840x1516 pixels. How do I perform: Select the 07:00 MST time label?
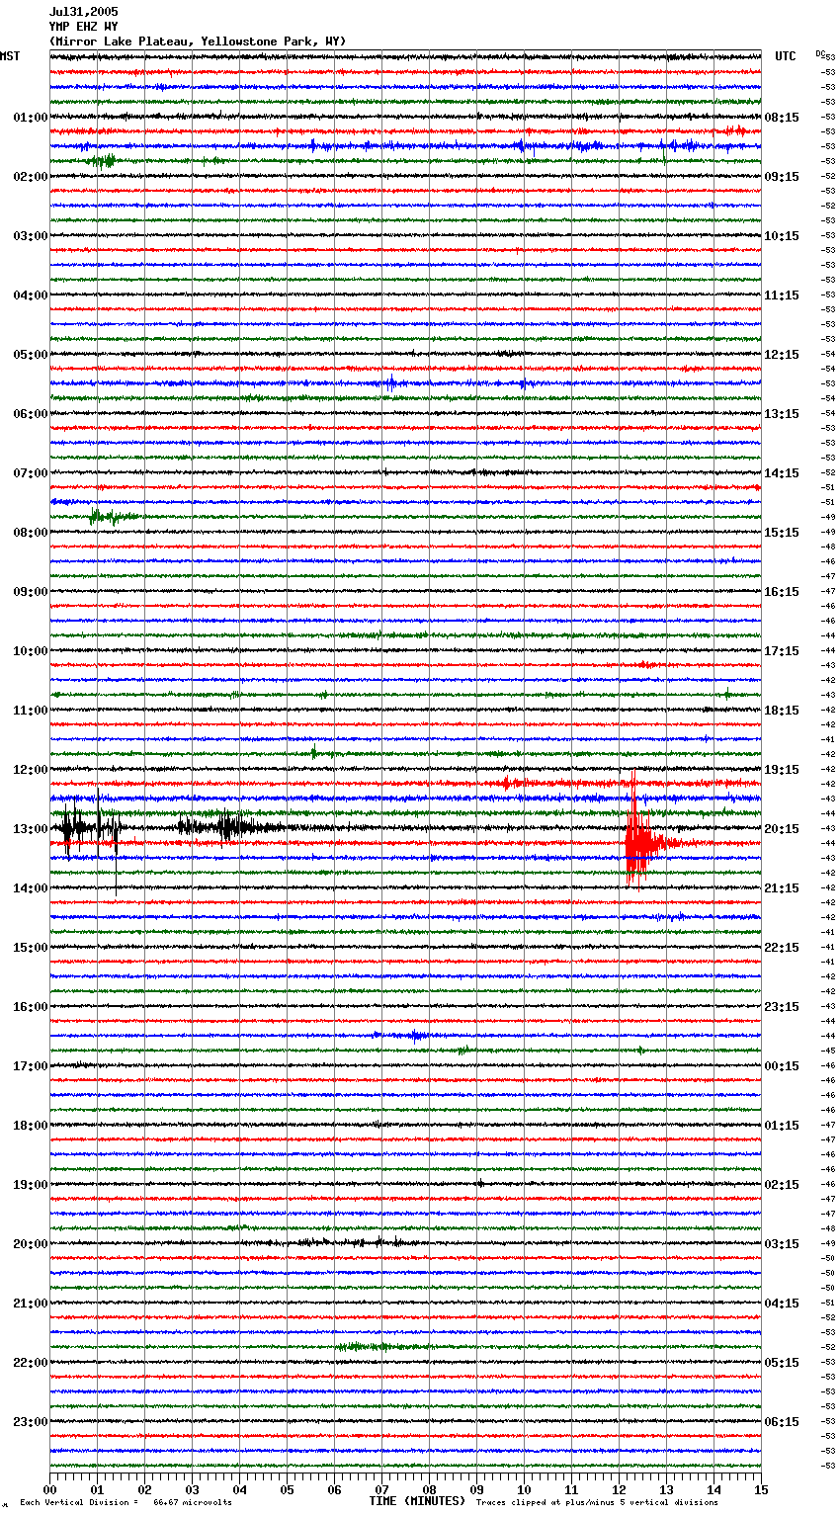coord(31,473)
